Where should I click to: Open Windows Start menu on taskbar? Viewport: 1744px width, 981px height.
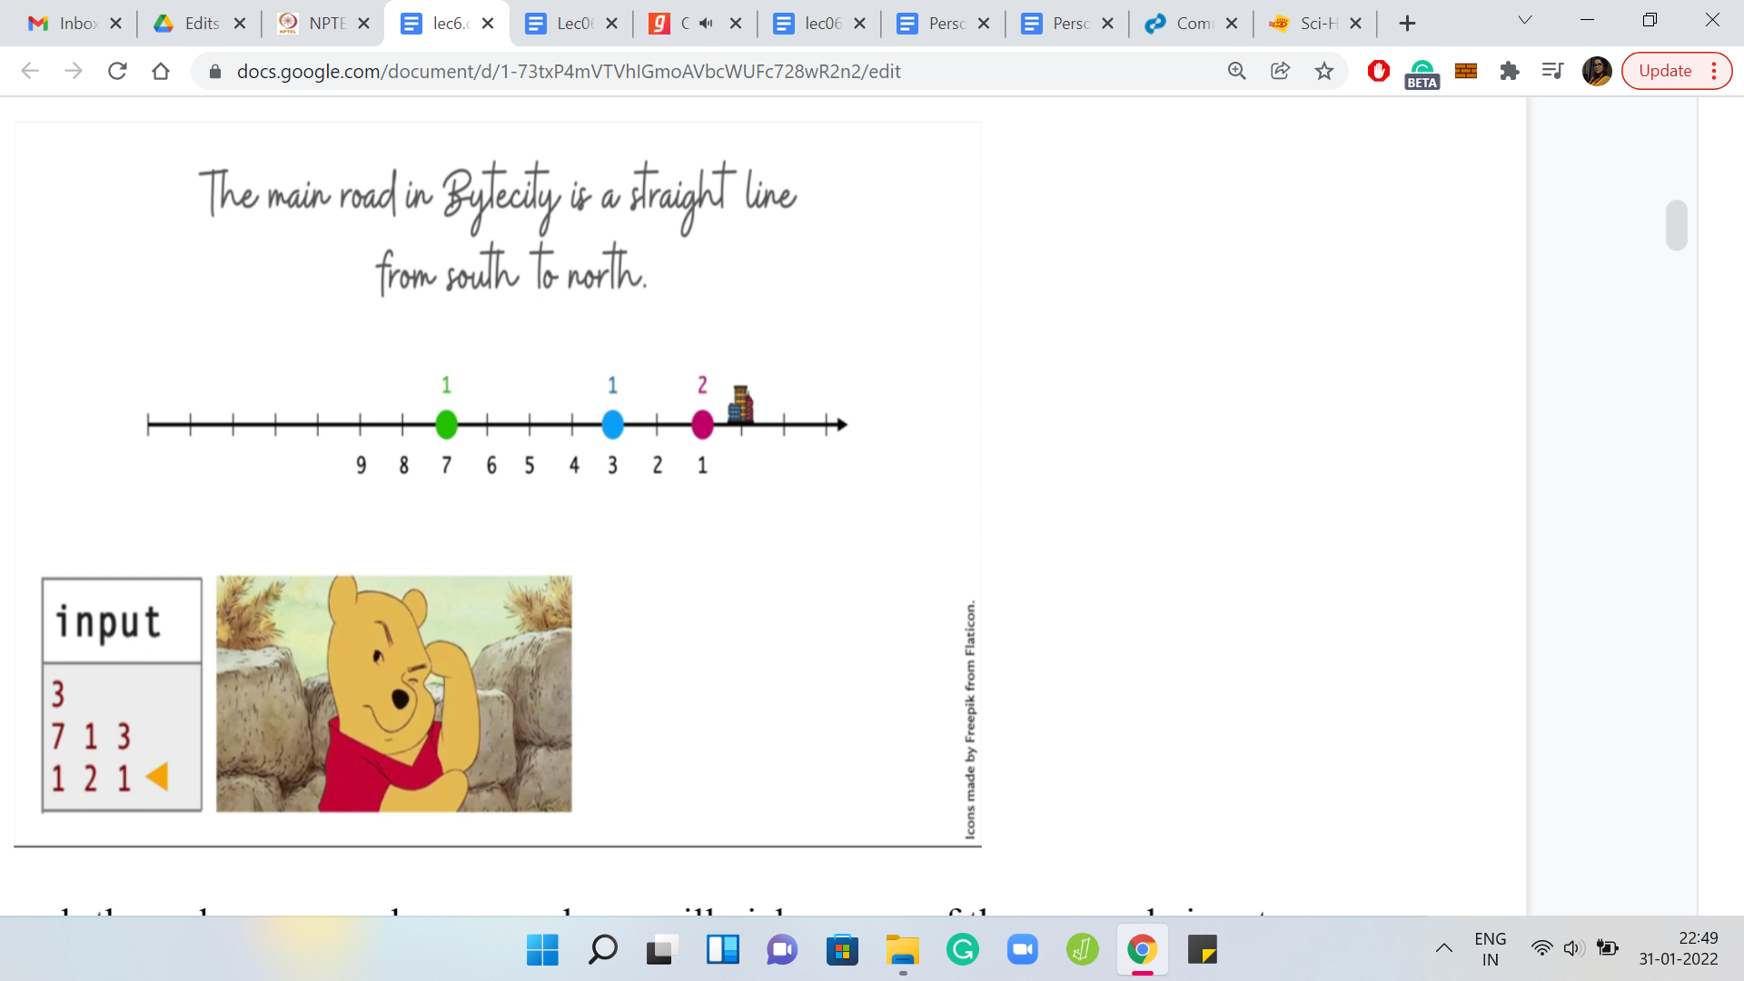(x=542, y=950)
